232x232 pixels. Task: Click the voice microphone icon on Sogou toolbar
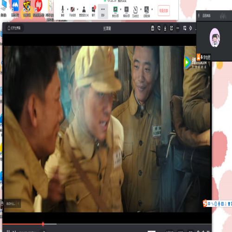[219, 204]
